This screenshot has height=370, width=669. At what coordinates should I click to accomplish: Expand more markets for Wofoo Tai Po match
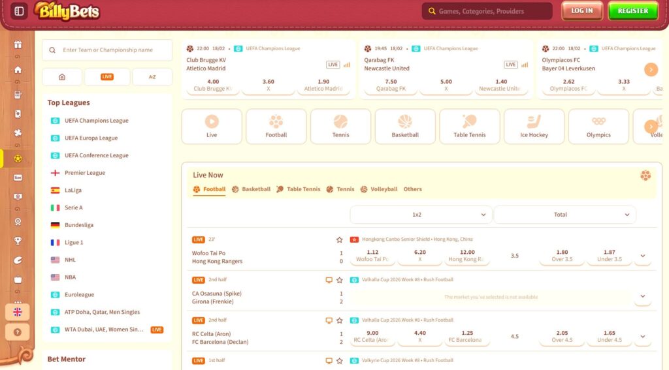tap(642, 256)
